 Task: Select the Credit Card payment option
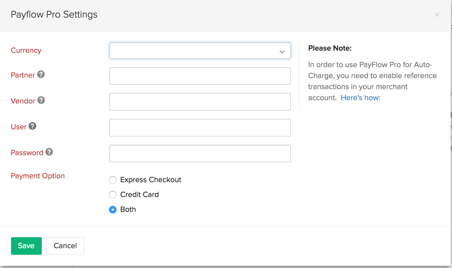(x=112, y=195)
